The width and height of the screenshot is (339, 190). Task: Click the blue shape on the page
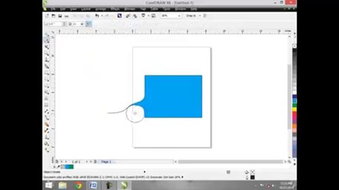coord(173,96)
